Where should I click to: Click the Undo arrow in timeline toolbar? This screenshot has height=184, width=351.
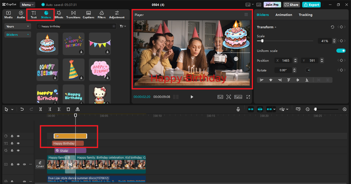[22, 109]
